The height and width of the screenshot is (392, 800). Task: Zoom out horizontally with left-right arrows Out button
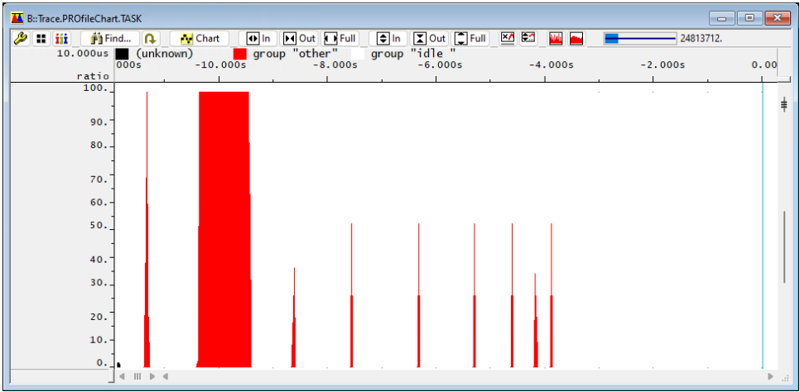(x=300, y=38)
